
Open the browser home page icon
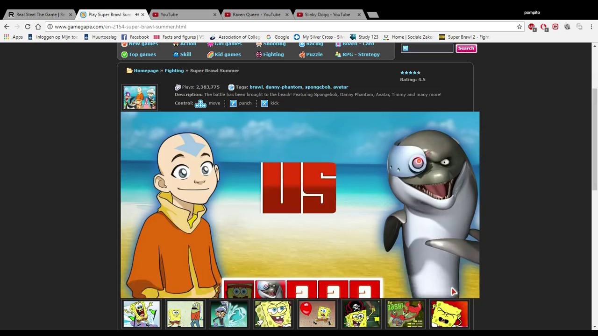[x=38, y=27]
